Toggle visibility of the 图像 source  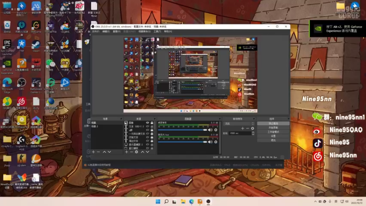click(147, 123)
